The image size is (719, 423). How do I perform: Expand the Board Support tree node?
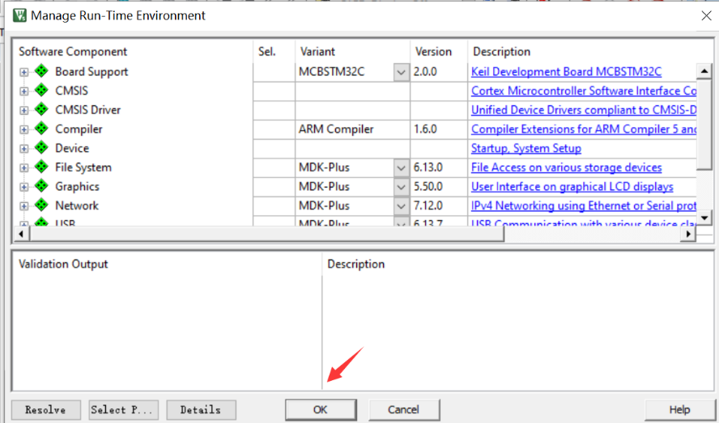click(23, 73)
